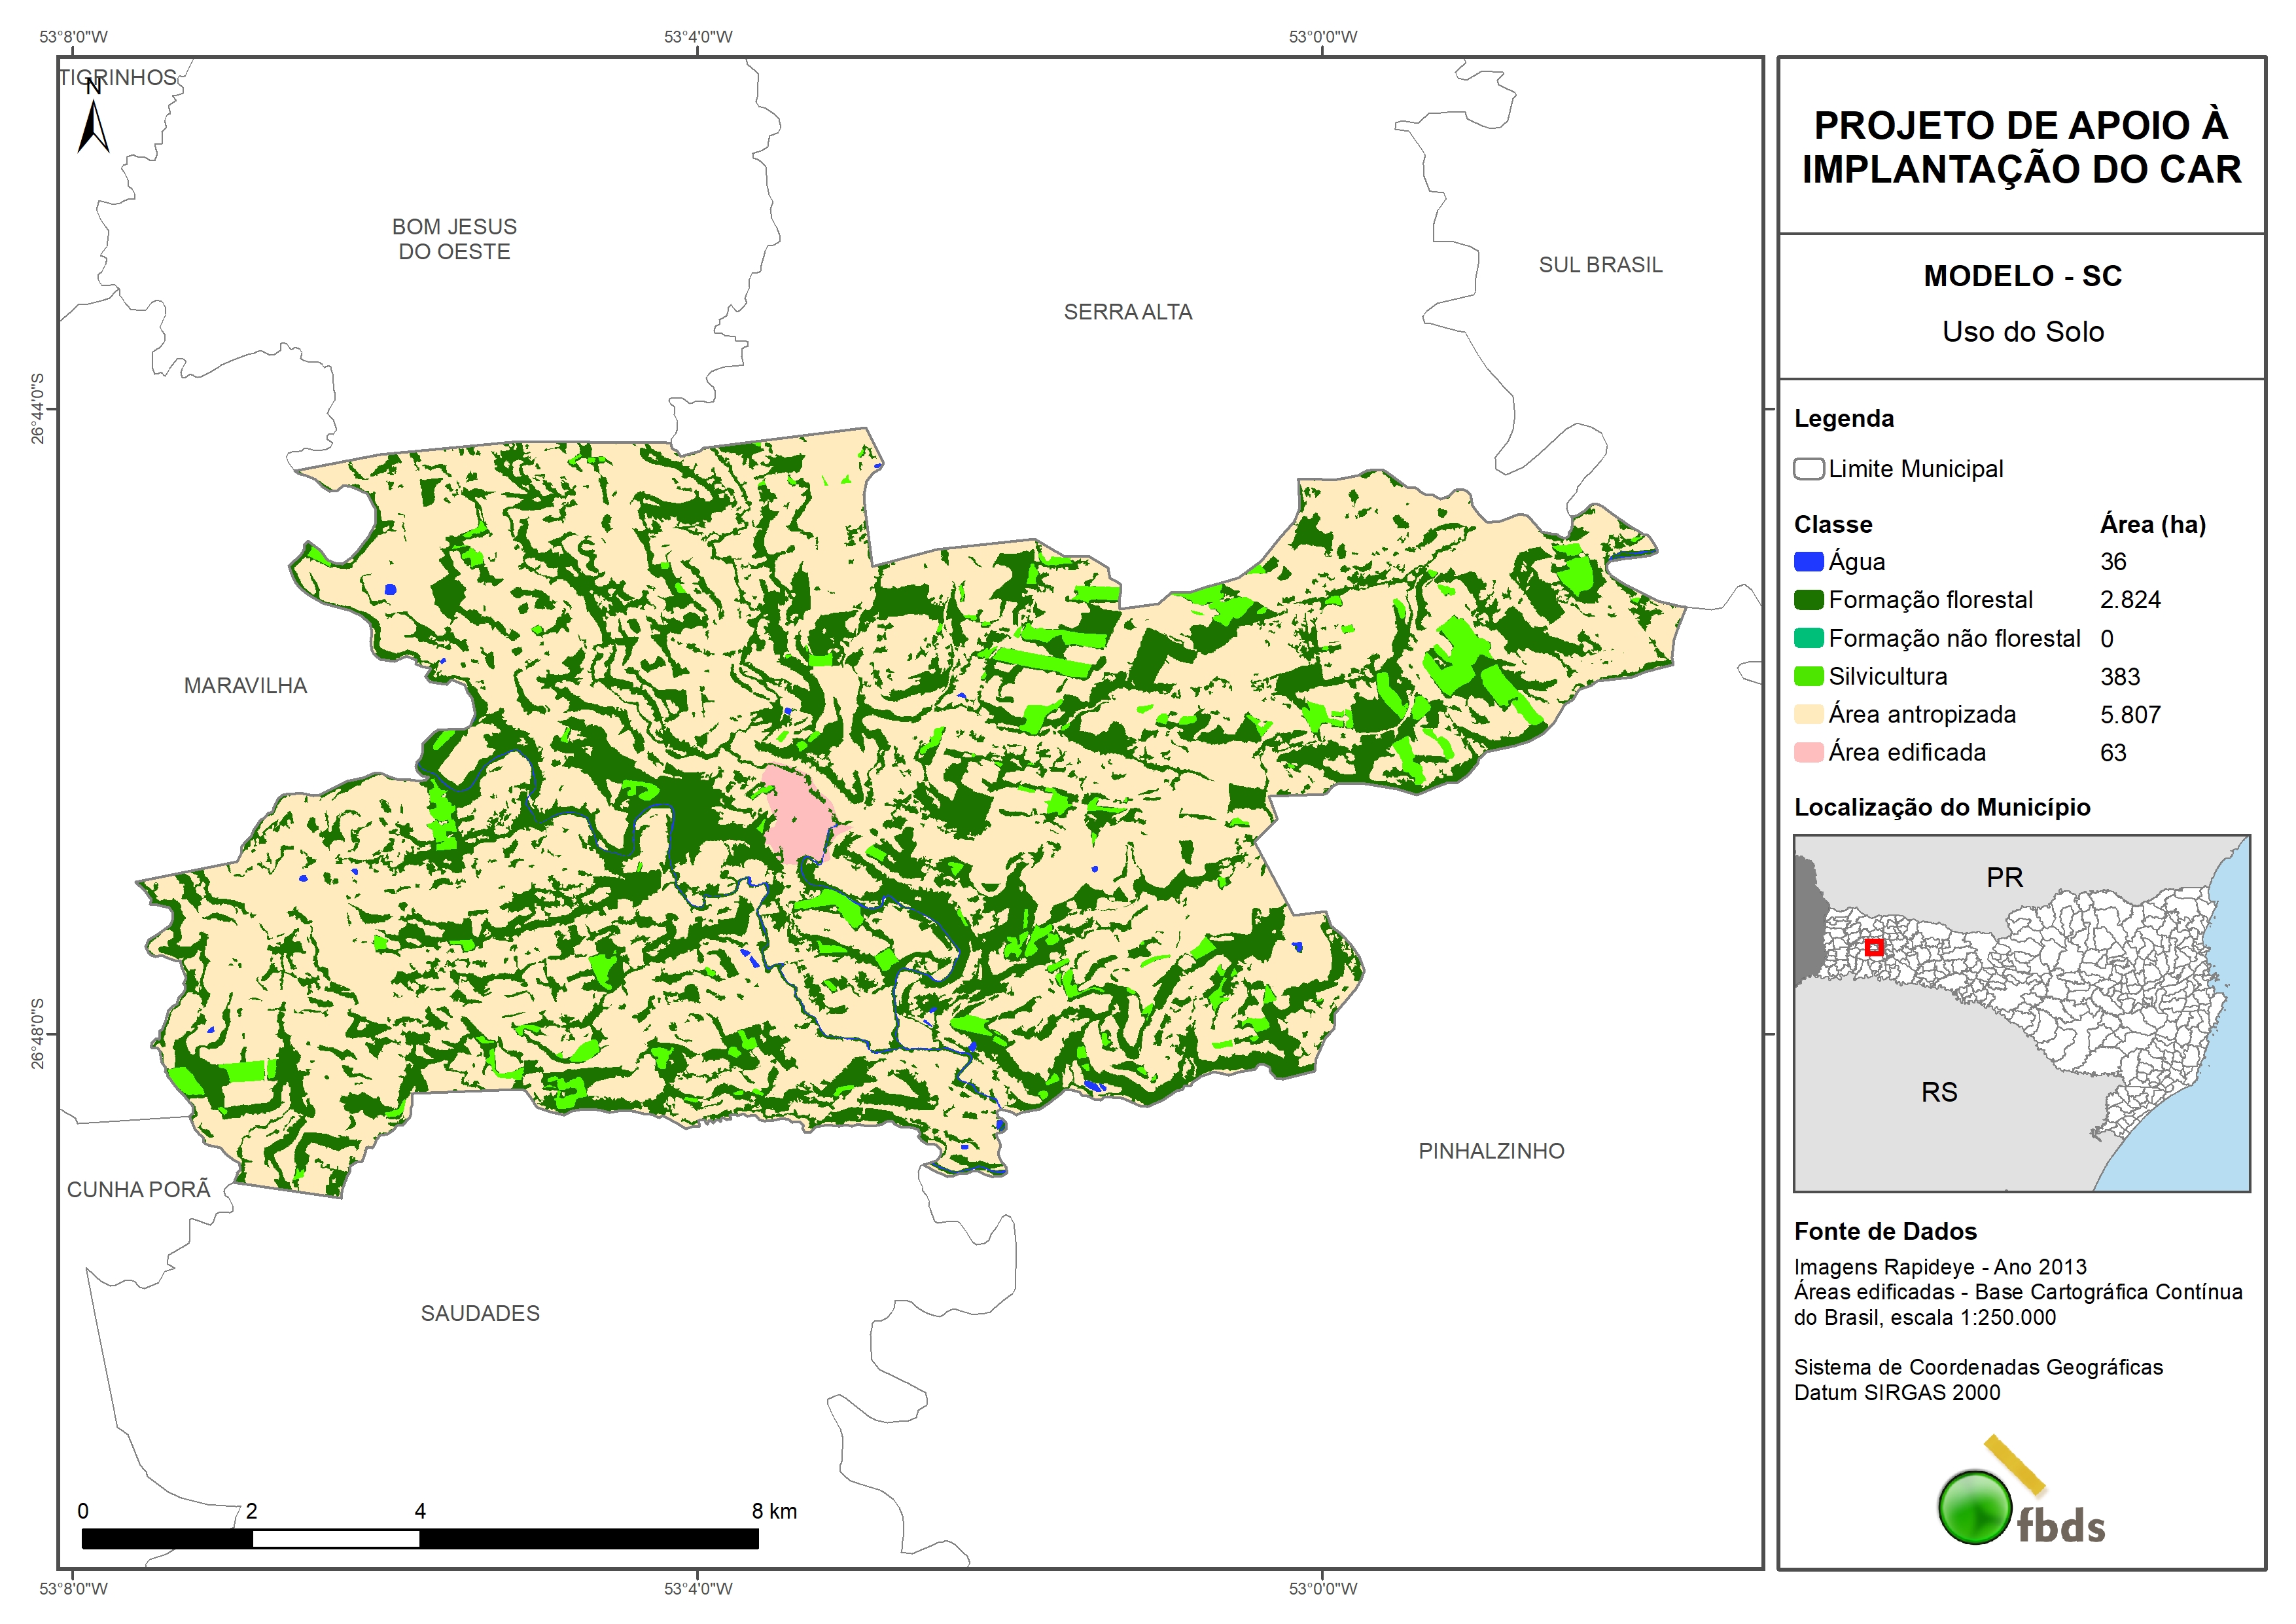Click the bright green Silvicultura legend swatch
Viewport: 2296px width, 1624px height.
click(x=1808, y=676)
